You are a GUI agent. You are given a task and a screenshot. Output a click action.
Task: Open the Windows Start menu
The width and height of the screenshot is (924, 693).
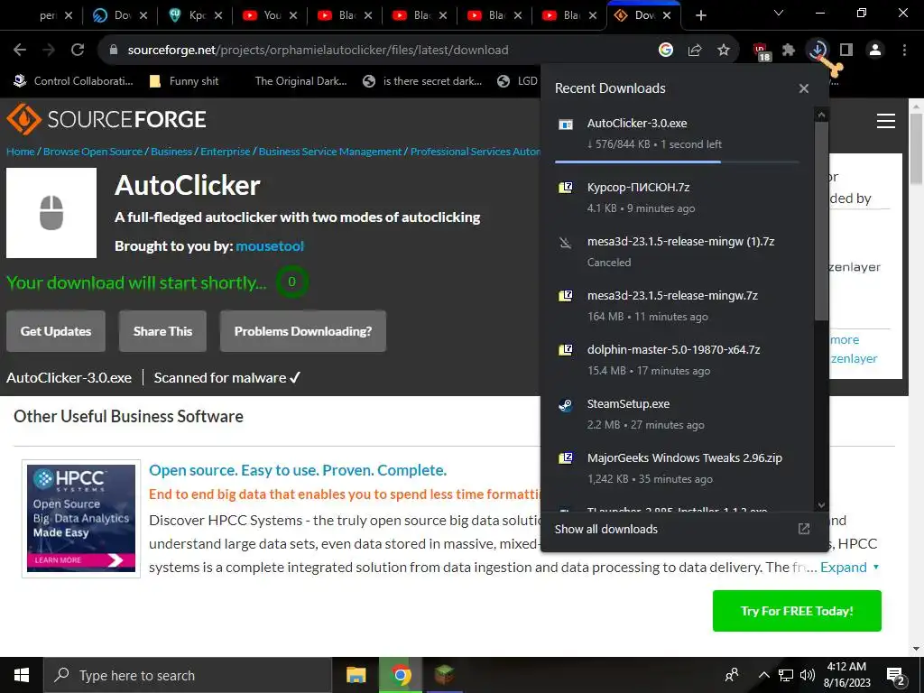[22, 675]
